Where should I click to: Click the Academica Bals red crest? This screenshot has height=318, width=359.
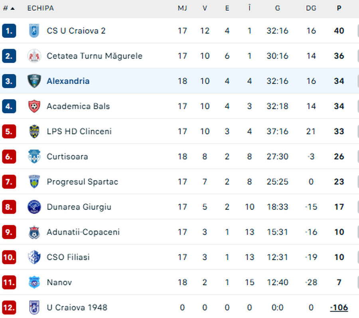pyautogui.click(x=34, y=106)
